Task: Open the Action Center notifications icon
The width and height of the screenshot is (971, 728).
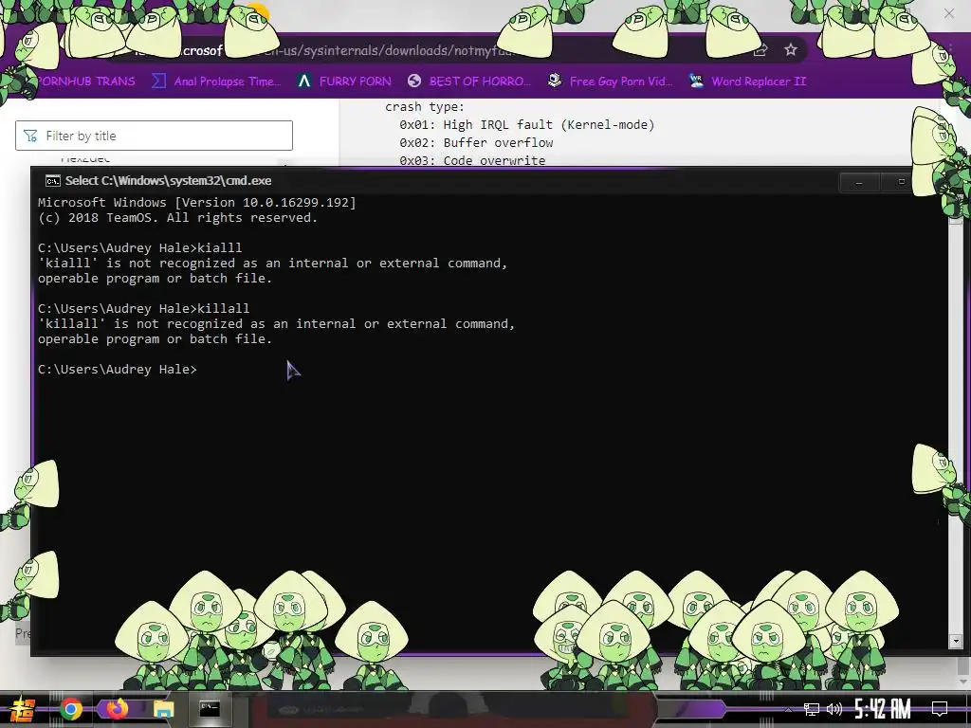Action: click(x=940, y=709)
